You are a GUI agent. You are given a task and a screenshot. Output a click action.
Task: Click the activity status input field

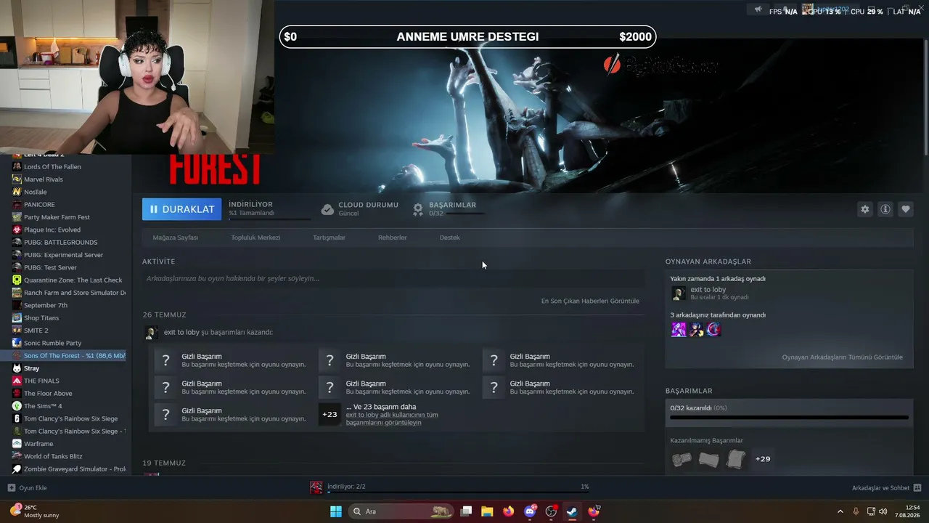(x=393, y=278)
